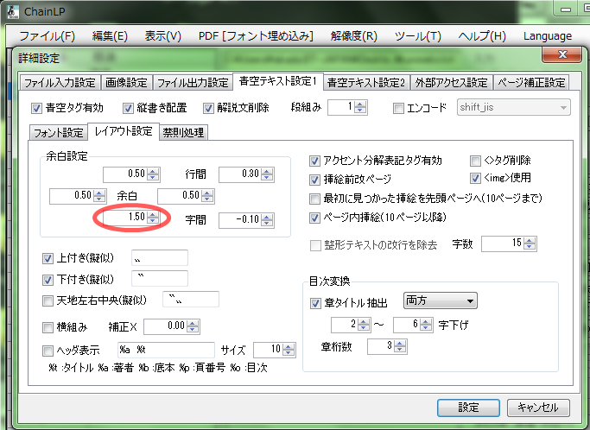Click the ChainLP title bar app icon
This screenshot has height=430, width=590.
(x=13, y=12)
